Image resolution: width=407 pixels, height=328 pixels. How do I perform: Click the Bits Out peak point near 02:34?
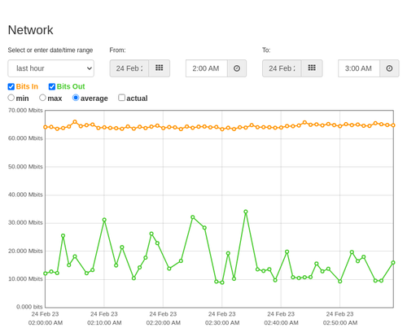246,212
